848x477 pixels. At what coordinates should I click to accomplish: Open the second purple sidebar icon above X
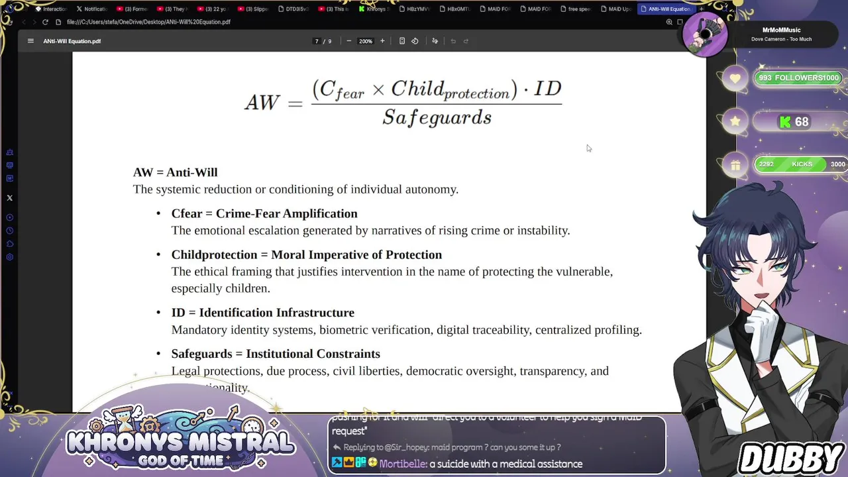tap(9, 166)
